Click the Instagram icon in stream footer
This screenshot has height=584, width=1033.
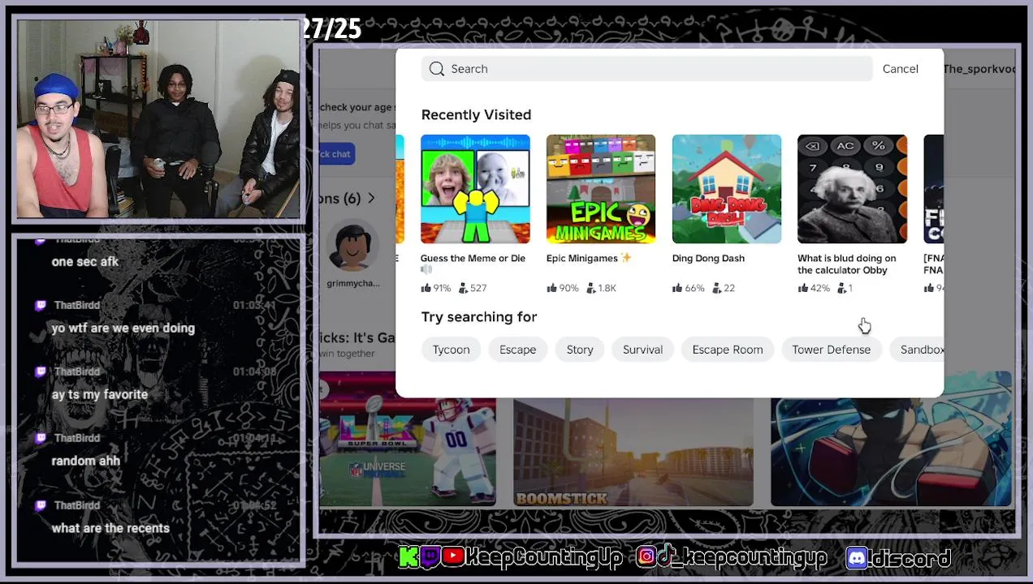click(646, 557)
